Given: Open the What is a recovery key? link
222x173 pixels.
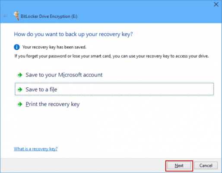Looking at the screenshot, I should pyautogui.click(x=35, y=149).
